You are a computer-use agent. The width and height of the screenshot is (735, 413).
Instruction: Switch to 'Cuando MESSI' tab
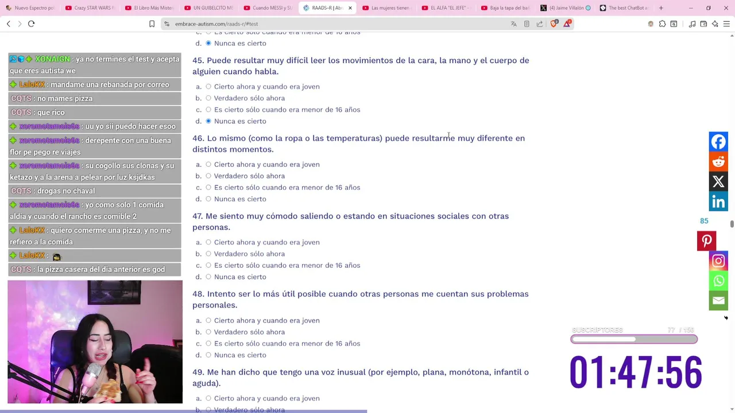(268, 8)
